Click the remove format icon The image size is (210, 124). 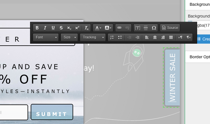click(x=86, y=28)
